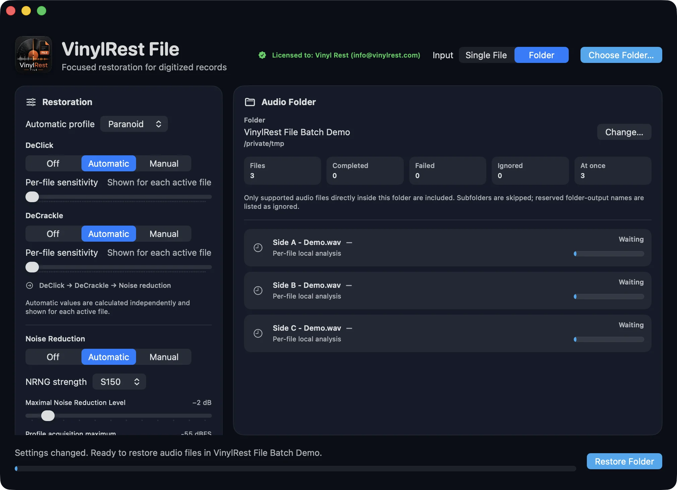Click the Licensed to: Vinyl Rest text
The height and width of the screenshot is (490, 677).
346,55
